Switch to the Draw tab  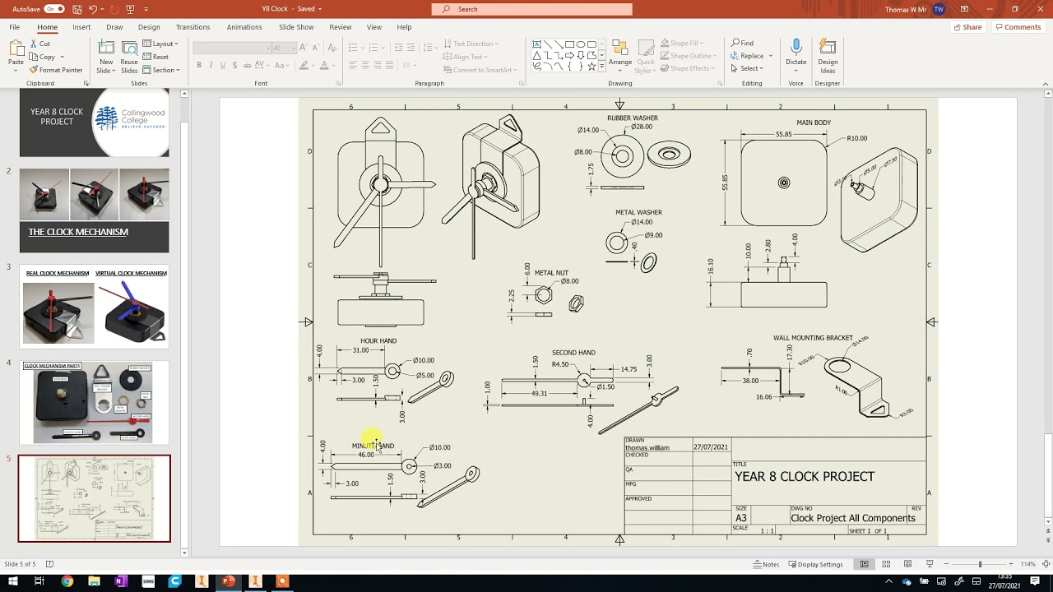click(114, 27)
